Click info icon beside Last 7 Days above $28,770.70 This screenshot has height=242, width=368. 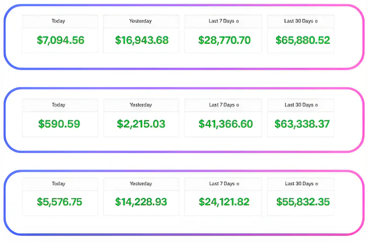tap(238, 21)
